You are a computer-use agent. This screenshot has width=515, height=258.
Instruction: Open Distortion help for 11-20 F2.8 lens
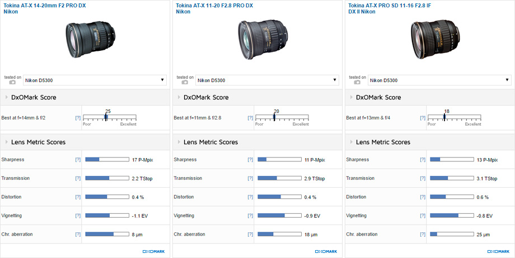[250, 197]
